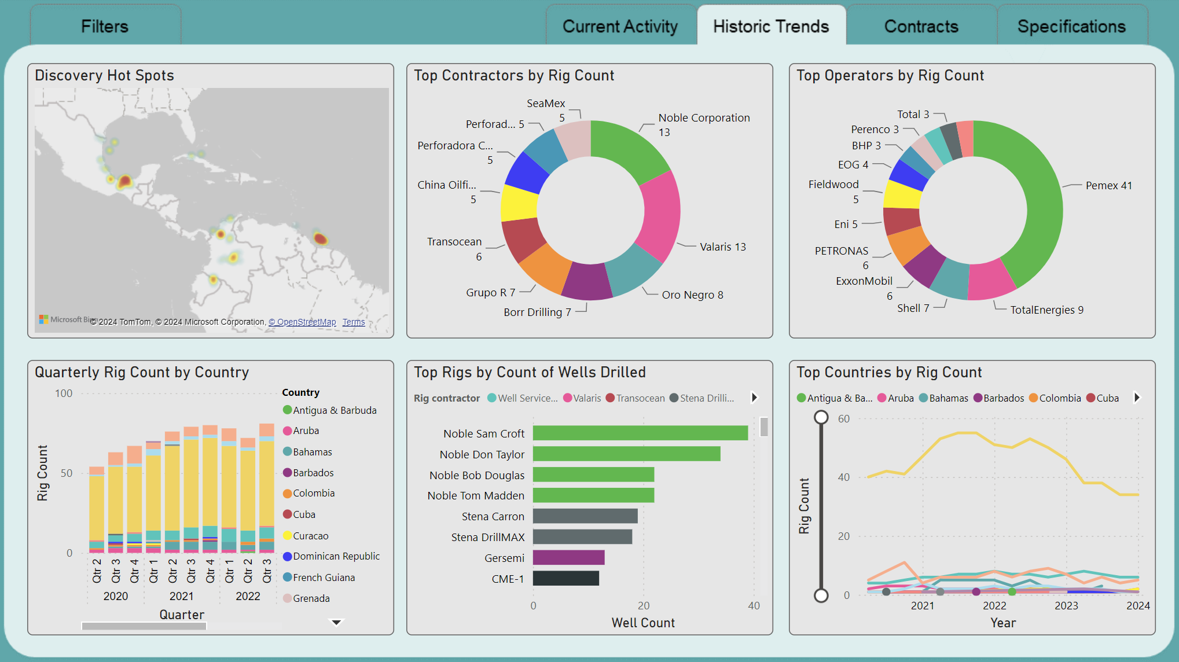This screenshot has width=1179, height=662.
Task: Switch to the Specifications tab
Action: [1071, 27]
